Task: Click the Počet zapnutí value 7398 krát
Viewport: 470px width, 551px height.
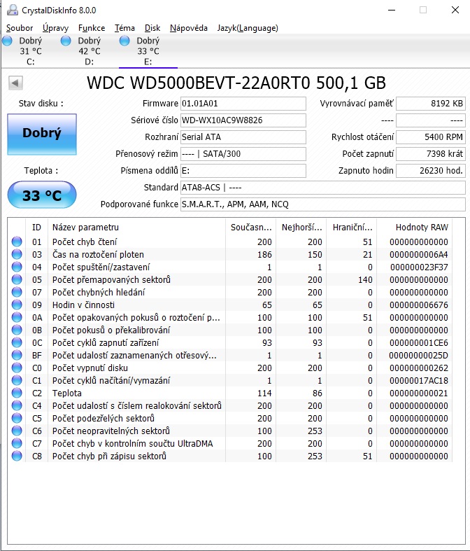Action: tap(431, 154)
